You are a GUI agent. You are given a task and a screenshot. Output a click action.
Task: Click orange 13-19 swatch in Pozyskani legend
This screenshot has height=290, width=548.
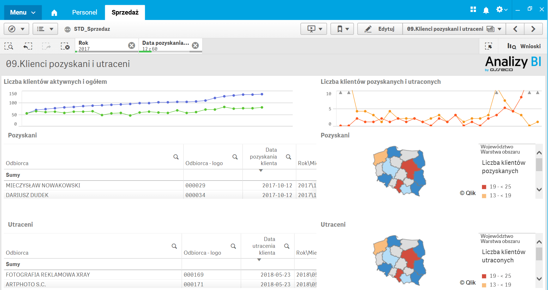pyautogui.click(x=484, y=196)
